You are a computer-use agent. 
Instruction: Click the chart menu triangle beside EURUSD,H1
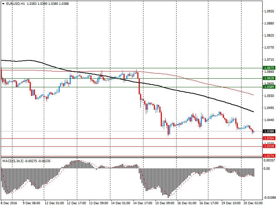[x=3, y=4]
